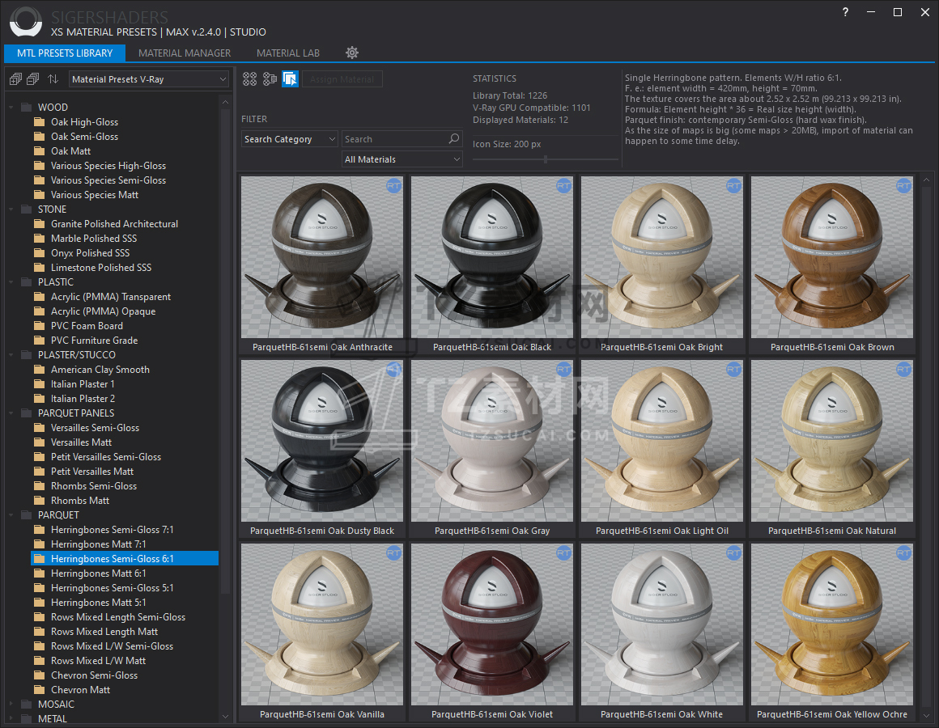
Task: Click the folder icon beside Versailles Matt
Action: (40, 442)
